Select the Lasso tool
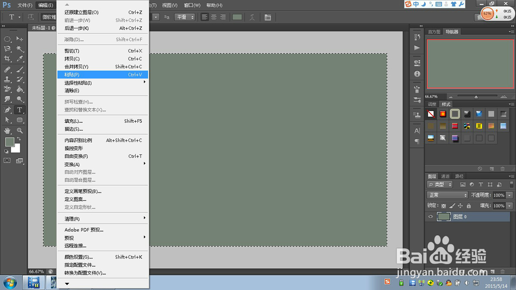Viewport: 516px width, 290px height. pyautogui.click(x=7, y=49)
